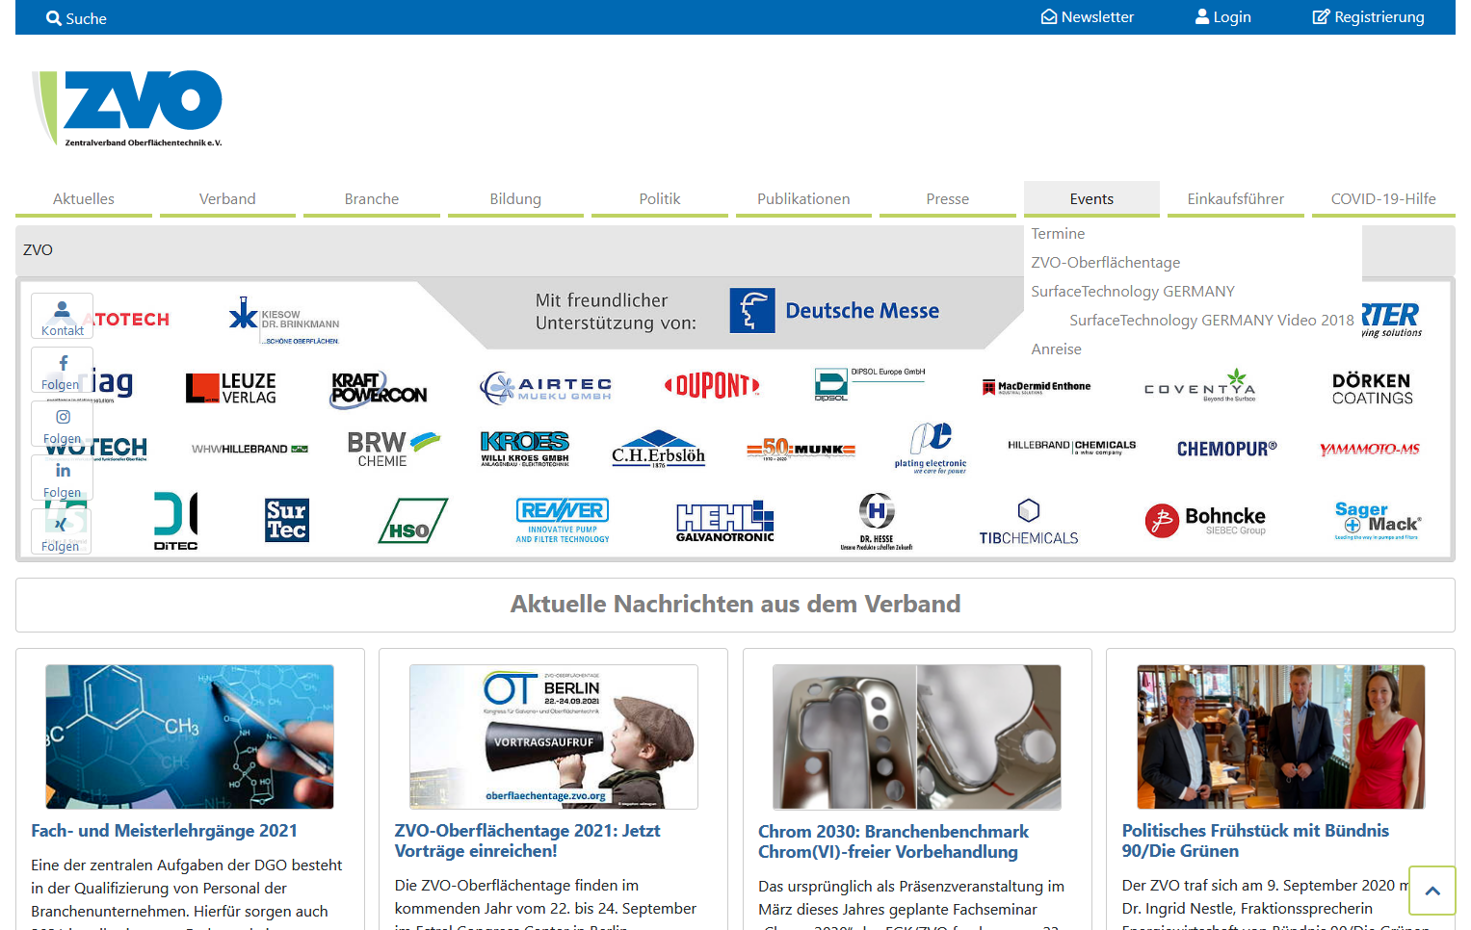1471x930 pixels.
Task: Open the Events menu
Action: coord(1091,198)
